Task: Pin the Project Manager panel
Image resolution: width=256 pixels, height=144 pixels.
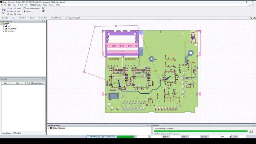Action: click(x=42, y=21)
